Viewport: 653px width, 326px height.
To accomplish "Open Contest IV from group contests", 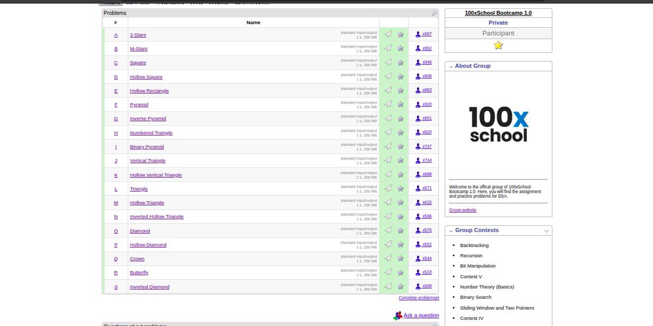I will point(472,318).
